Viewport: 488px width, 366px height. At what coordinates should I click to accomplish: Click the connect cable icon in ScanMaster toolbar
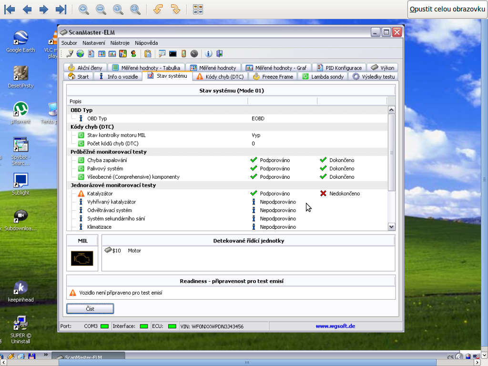point(70,54)
